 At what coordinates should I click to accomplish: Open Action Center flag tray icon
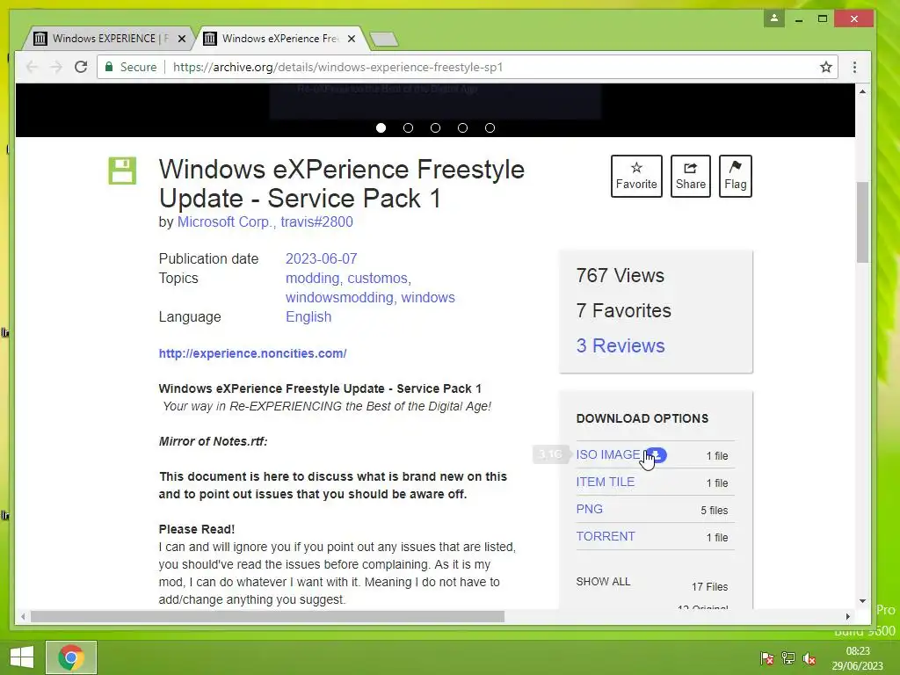pyautogui.click(x=766, y=658)
